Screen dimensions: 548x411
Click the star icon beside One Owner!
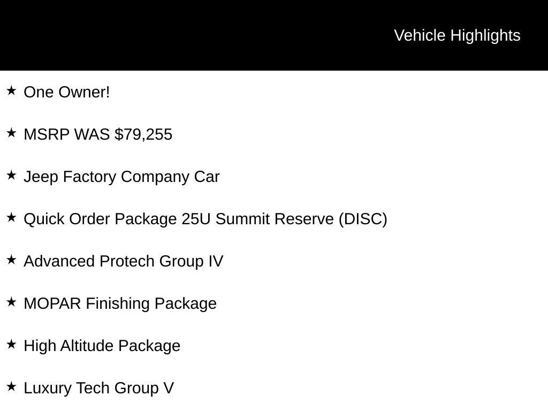11,90
